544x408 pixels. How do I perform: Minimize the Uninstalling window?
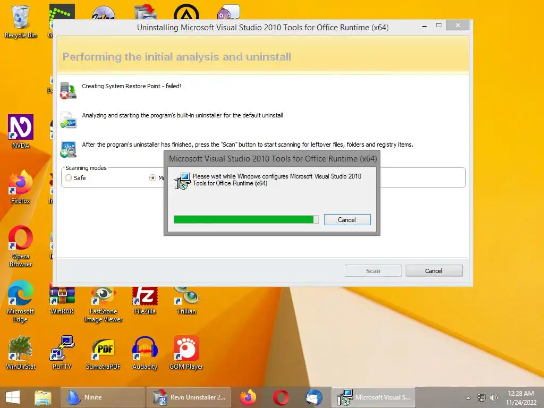[424, 26]
